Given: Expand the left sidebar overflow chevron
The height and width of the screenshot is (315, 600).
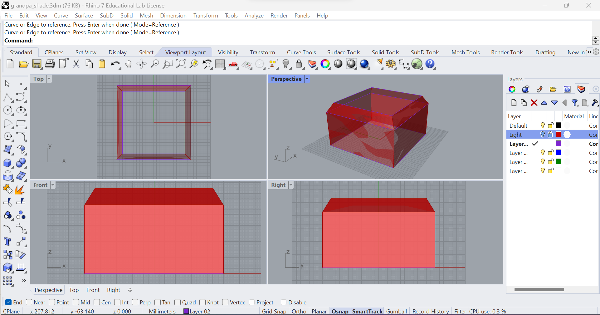Looking at the screenshot, I should coord(24,281).
